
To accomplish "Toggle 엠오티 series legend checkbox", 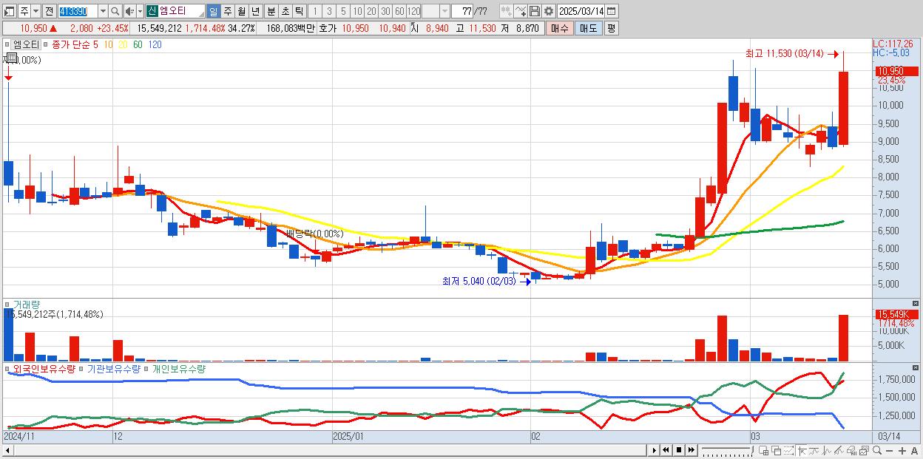I will click(x=8, y=44).
